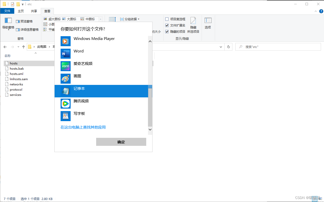Open the recent locations dropdown arrow
This screenshot has width=324, height=202.
(x=18, y=47)
